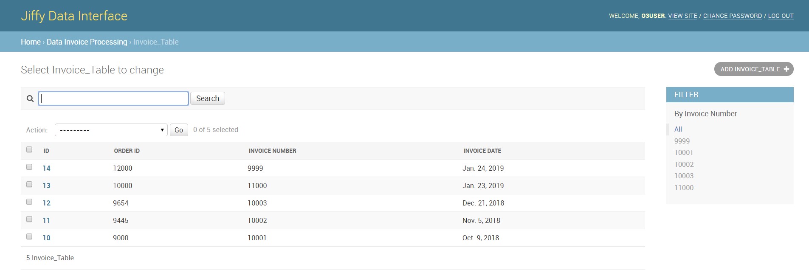
Task: Click Log Out in the header
Action: [x=781, y=16]
